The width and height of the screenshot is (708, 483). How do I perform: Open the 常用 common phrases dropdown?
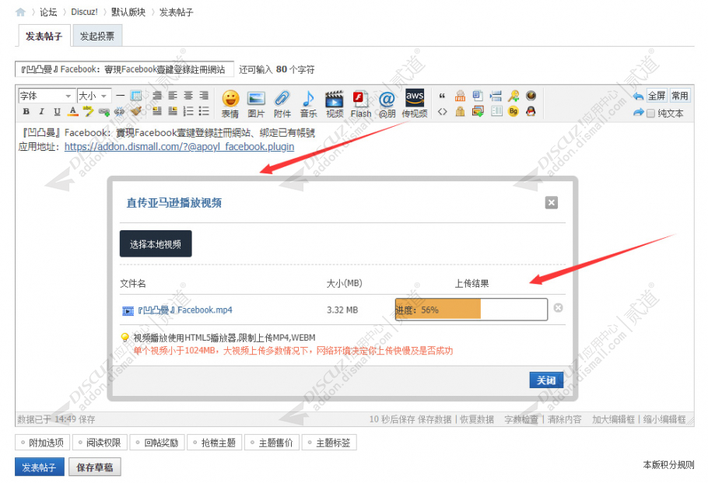[x=679, y=95]
